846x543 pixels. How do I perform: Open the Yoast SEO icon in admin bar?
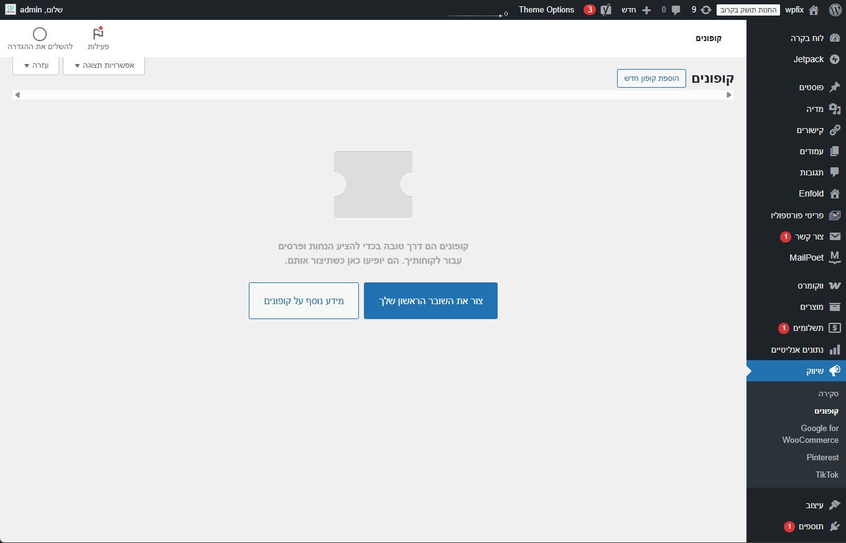[606, 10]
